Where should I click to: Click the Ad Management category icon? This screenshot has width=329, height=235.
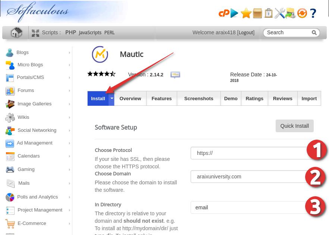(x=10, y=143)
